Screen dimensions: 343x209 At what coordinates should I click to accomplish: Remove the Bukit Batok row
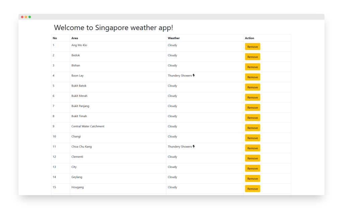coord(253,87)
